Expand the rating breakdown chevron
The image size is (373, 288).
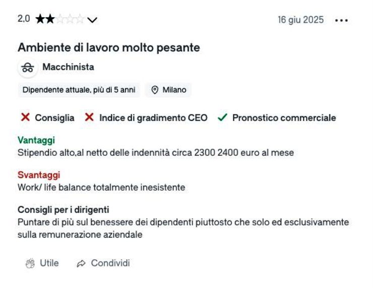tap(92, 20)
